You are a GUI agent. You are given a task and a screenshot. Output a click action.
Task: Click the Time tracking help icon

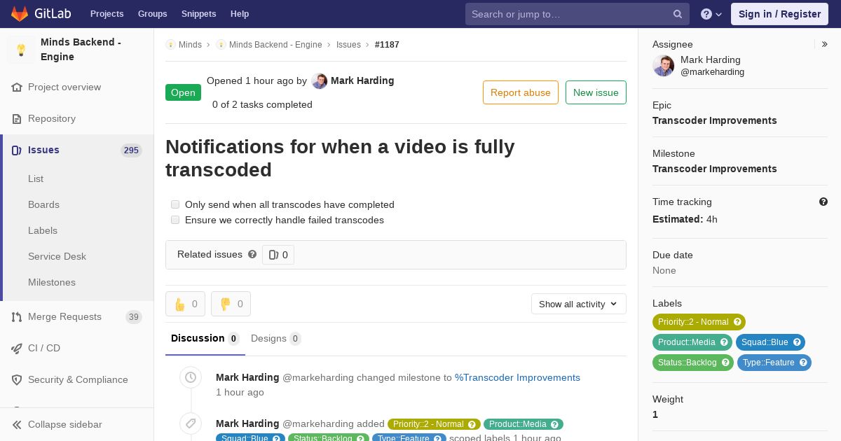(x=823, y=202)
